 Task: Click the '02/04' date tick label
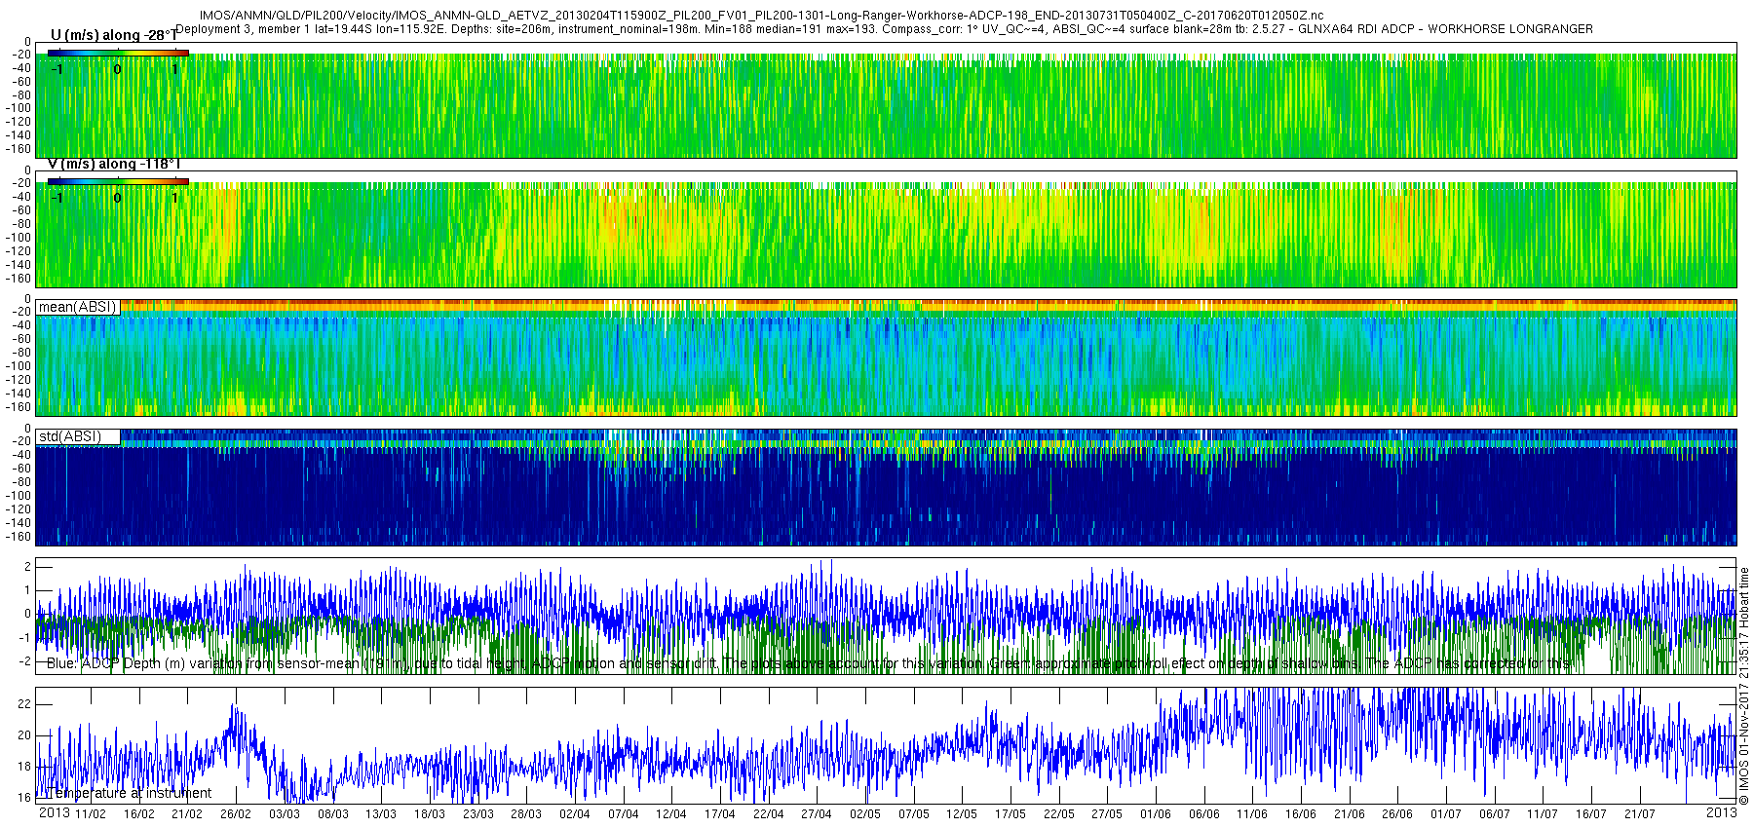point(575,814)
